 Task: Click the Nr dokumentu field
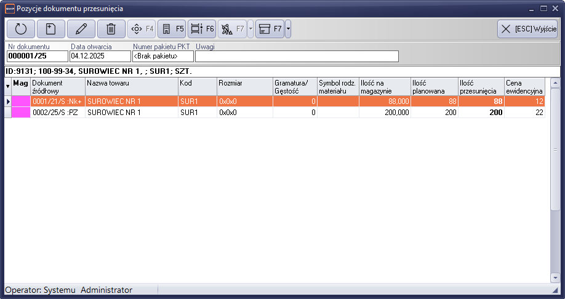click(37, 57)
